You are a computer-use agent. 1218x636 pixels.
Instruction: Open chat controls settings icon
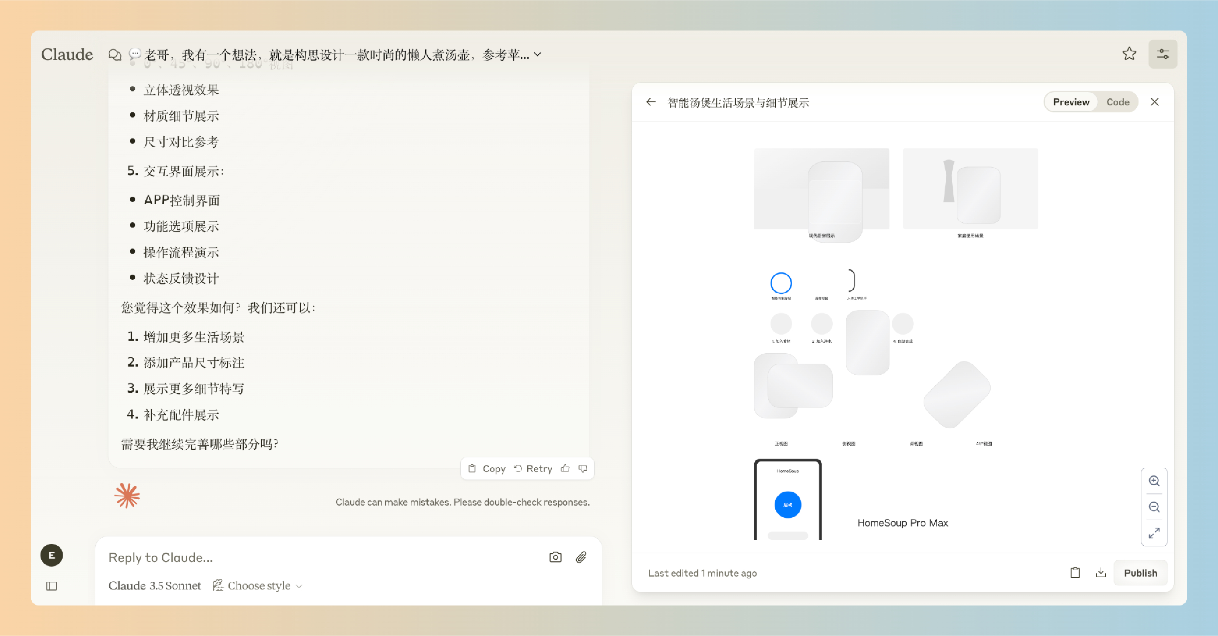1163,54
